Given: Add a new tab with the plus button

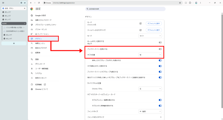Looking at the screenshot, I should 14,43.
